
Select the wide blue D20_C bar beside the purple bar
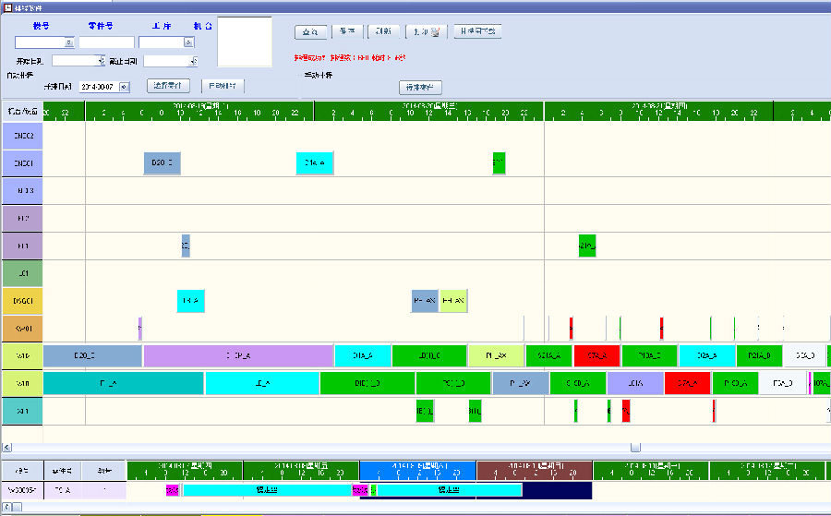coord(92,356)
